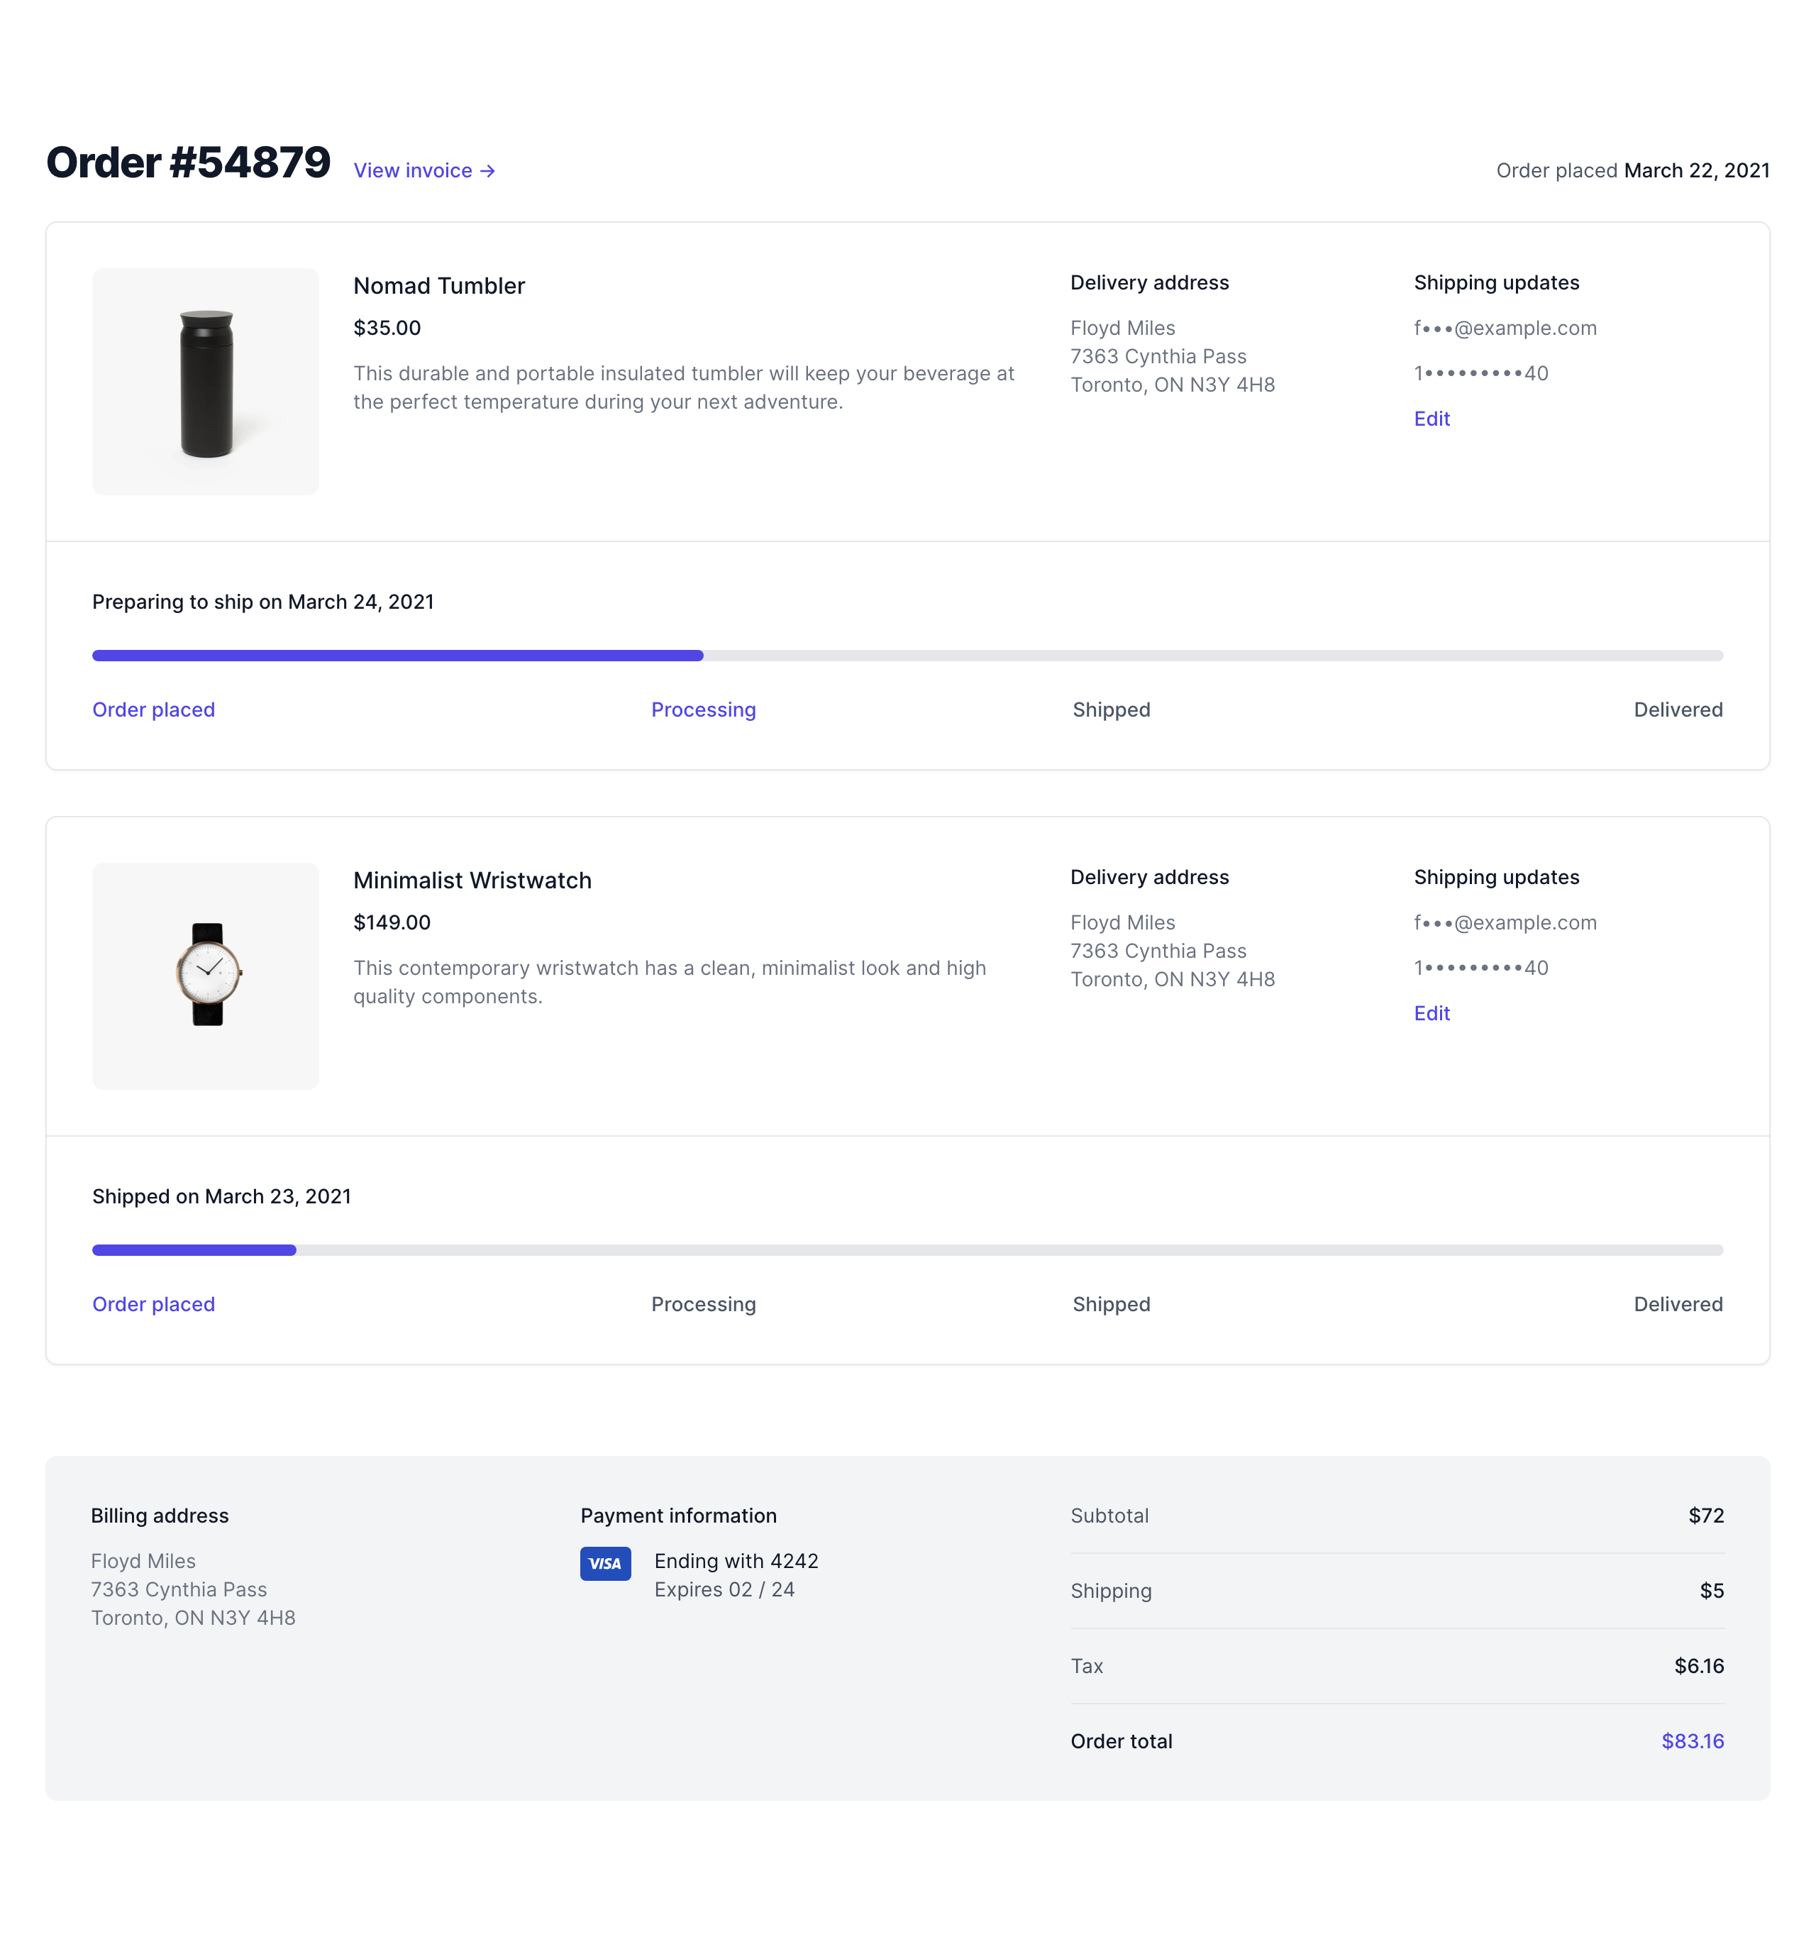The height and width of the screenshot is (1937, 1816).
Task: Click the Wristwatch $149.00 price
Action: 392,922
